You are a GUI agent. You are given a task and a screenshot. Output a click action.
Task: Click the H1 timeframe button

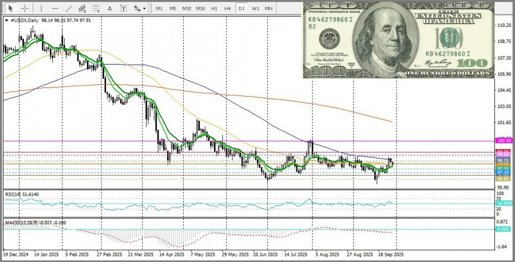click(214, 9)
